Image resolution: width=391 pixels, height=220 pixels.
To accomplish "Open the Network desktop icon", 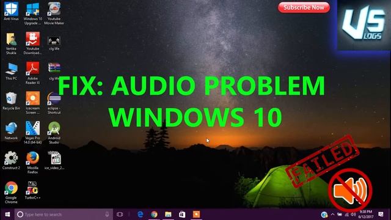I will (x=11, y=131).
